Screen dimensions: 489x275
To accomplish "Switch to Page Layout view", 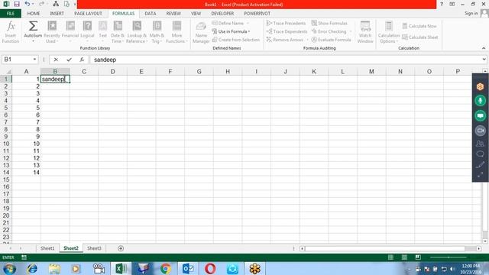I will coord(404,257).
